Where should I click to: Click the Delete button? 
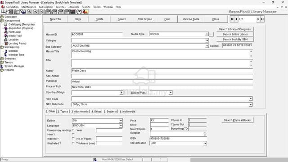click(x=99, y=19)
